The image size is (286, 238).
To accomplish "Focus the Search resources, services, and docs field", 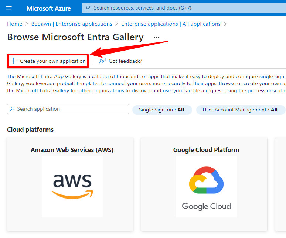I will point(184,8).
